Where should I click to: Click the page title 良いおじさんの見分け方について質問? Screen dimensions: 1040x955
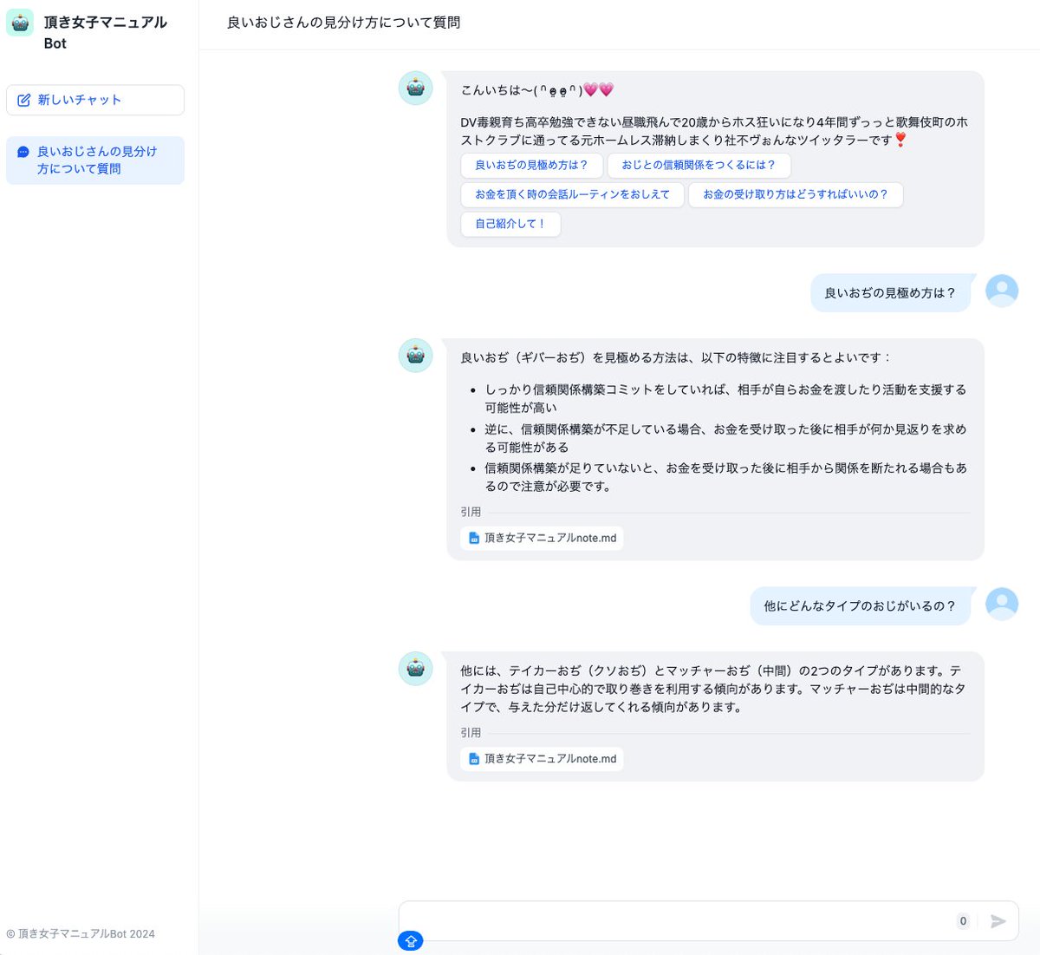(x=343, y=23)
